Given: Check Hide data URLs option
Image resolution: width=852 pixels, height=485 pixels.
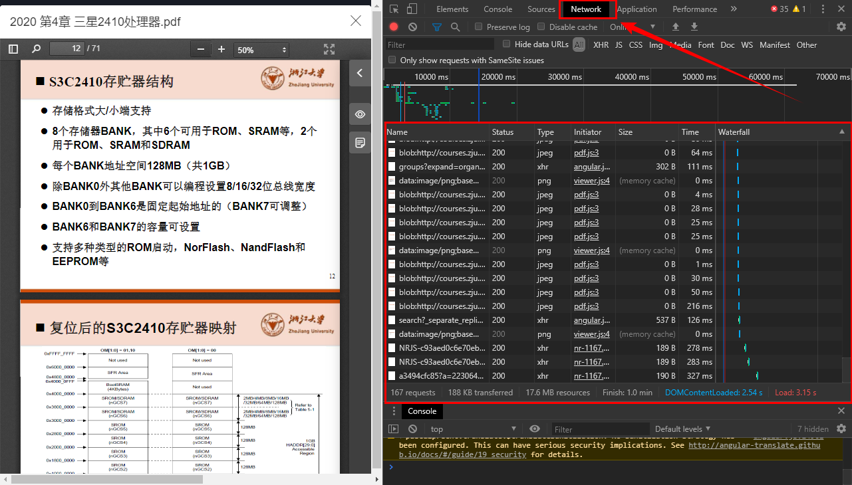Looking at the screenshot, I should tap(506, 44).
